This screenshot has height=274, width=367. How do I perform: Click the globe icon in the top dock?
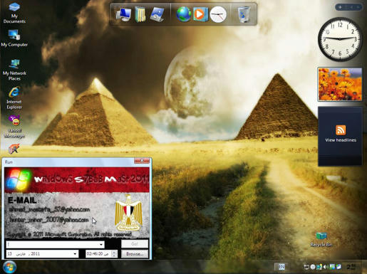(183, 14)
